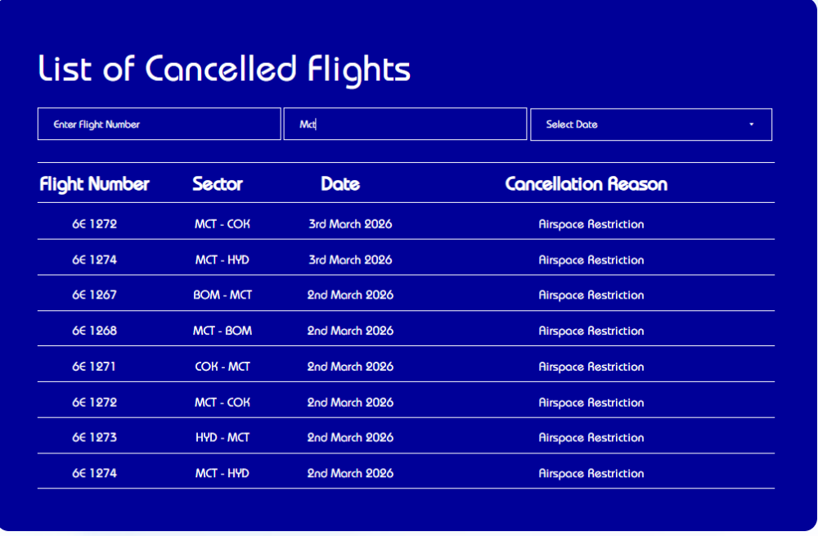Click flight number 6E 1273
This screenshot has height=536, width=818.
click(x=94, y=438)
